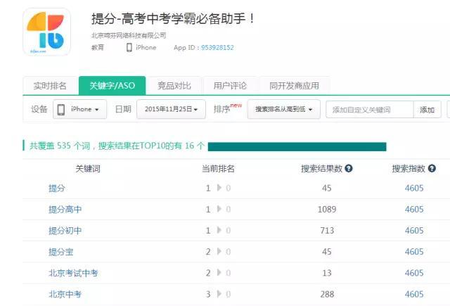The image size is (450, 306).
Task: Click help icon next to 搜索指数
Action: (432, 169)
